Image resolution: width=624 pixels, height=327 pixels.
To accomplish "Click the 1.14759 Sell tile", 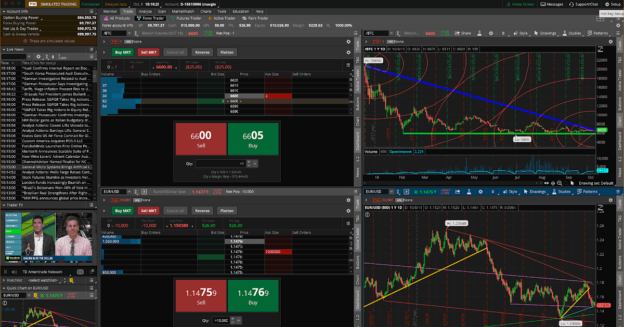I will click(x=201, y=296).
